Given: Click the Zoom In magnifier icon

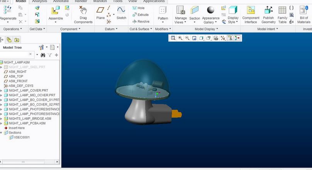Looking at the screenshot, I should (180, 38).
